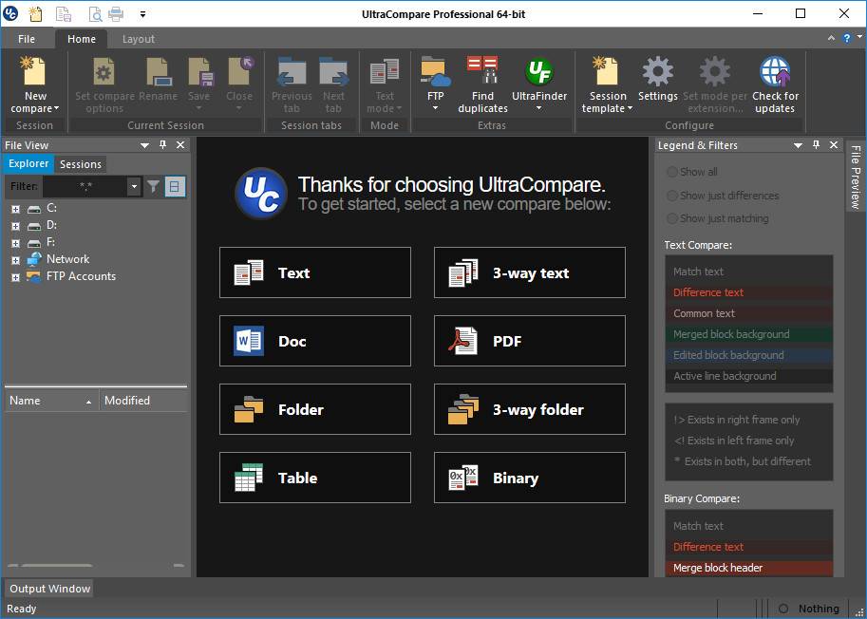The image size is (867, 619).
Task: Open the File menu
Action: (27, 39)
